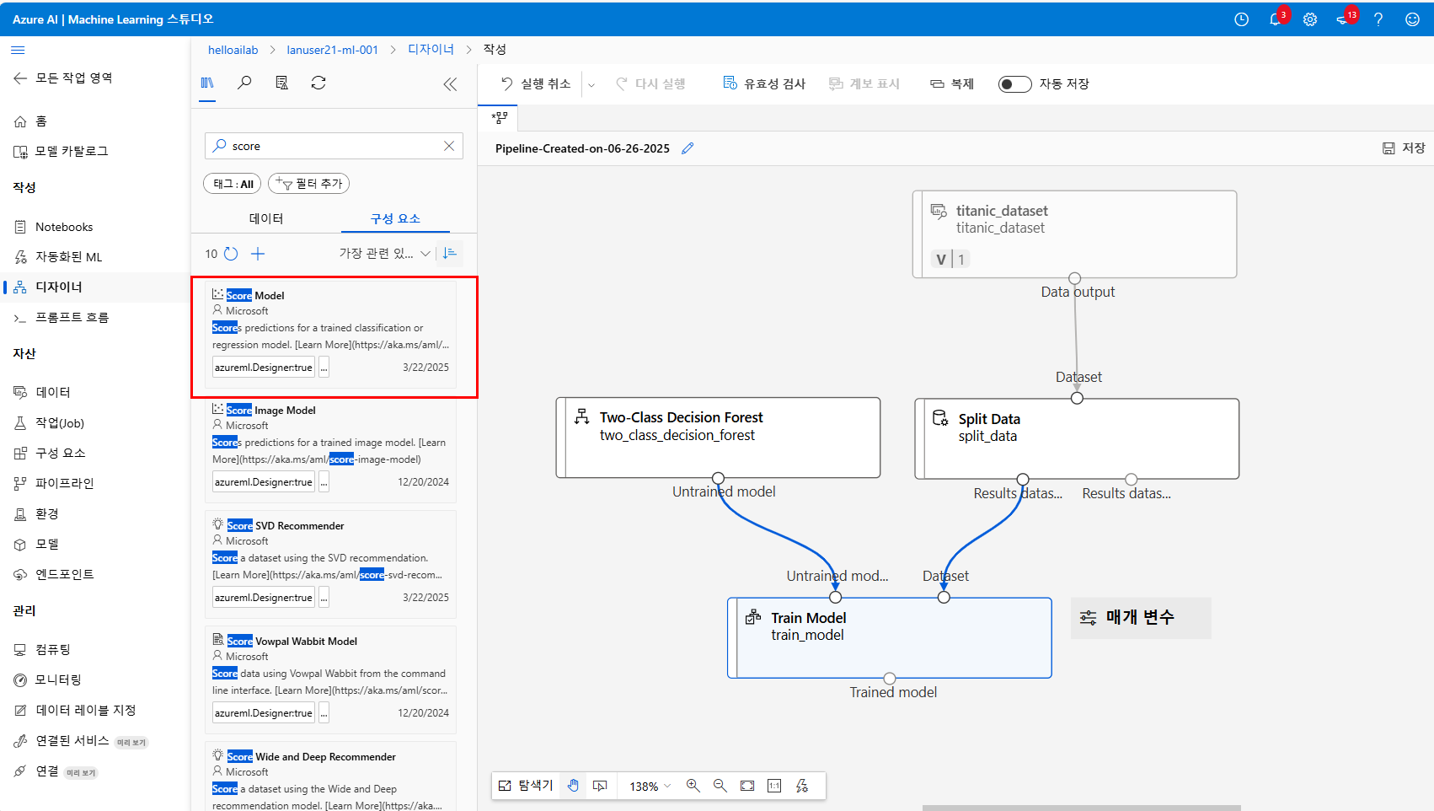The height and width of the screenshot is (811, 1434).
Task: Refresh the asset panel
Action: coord(318,83)
